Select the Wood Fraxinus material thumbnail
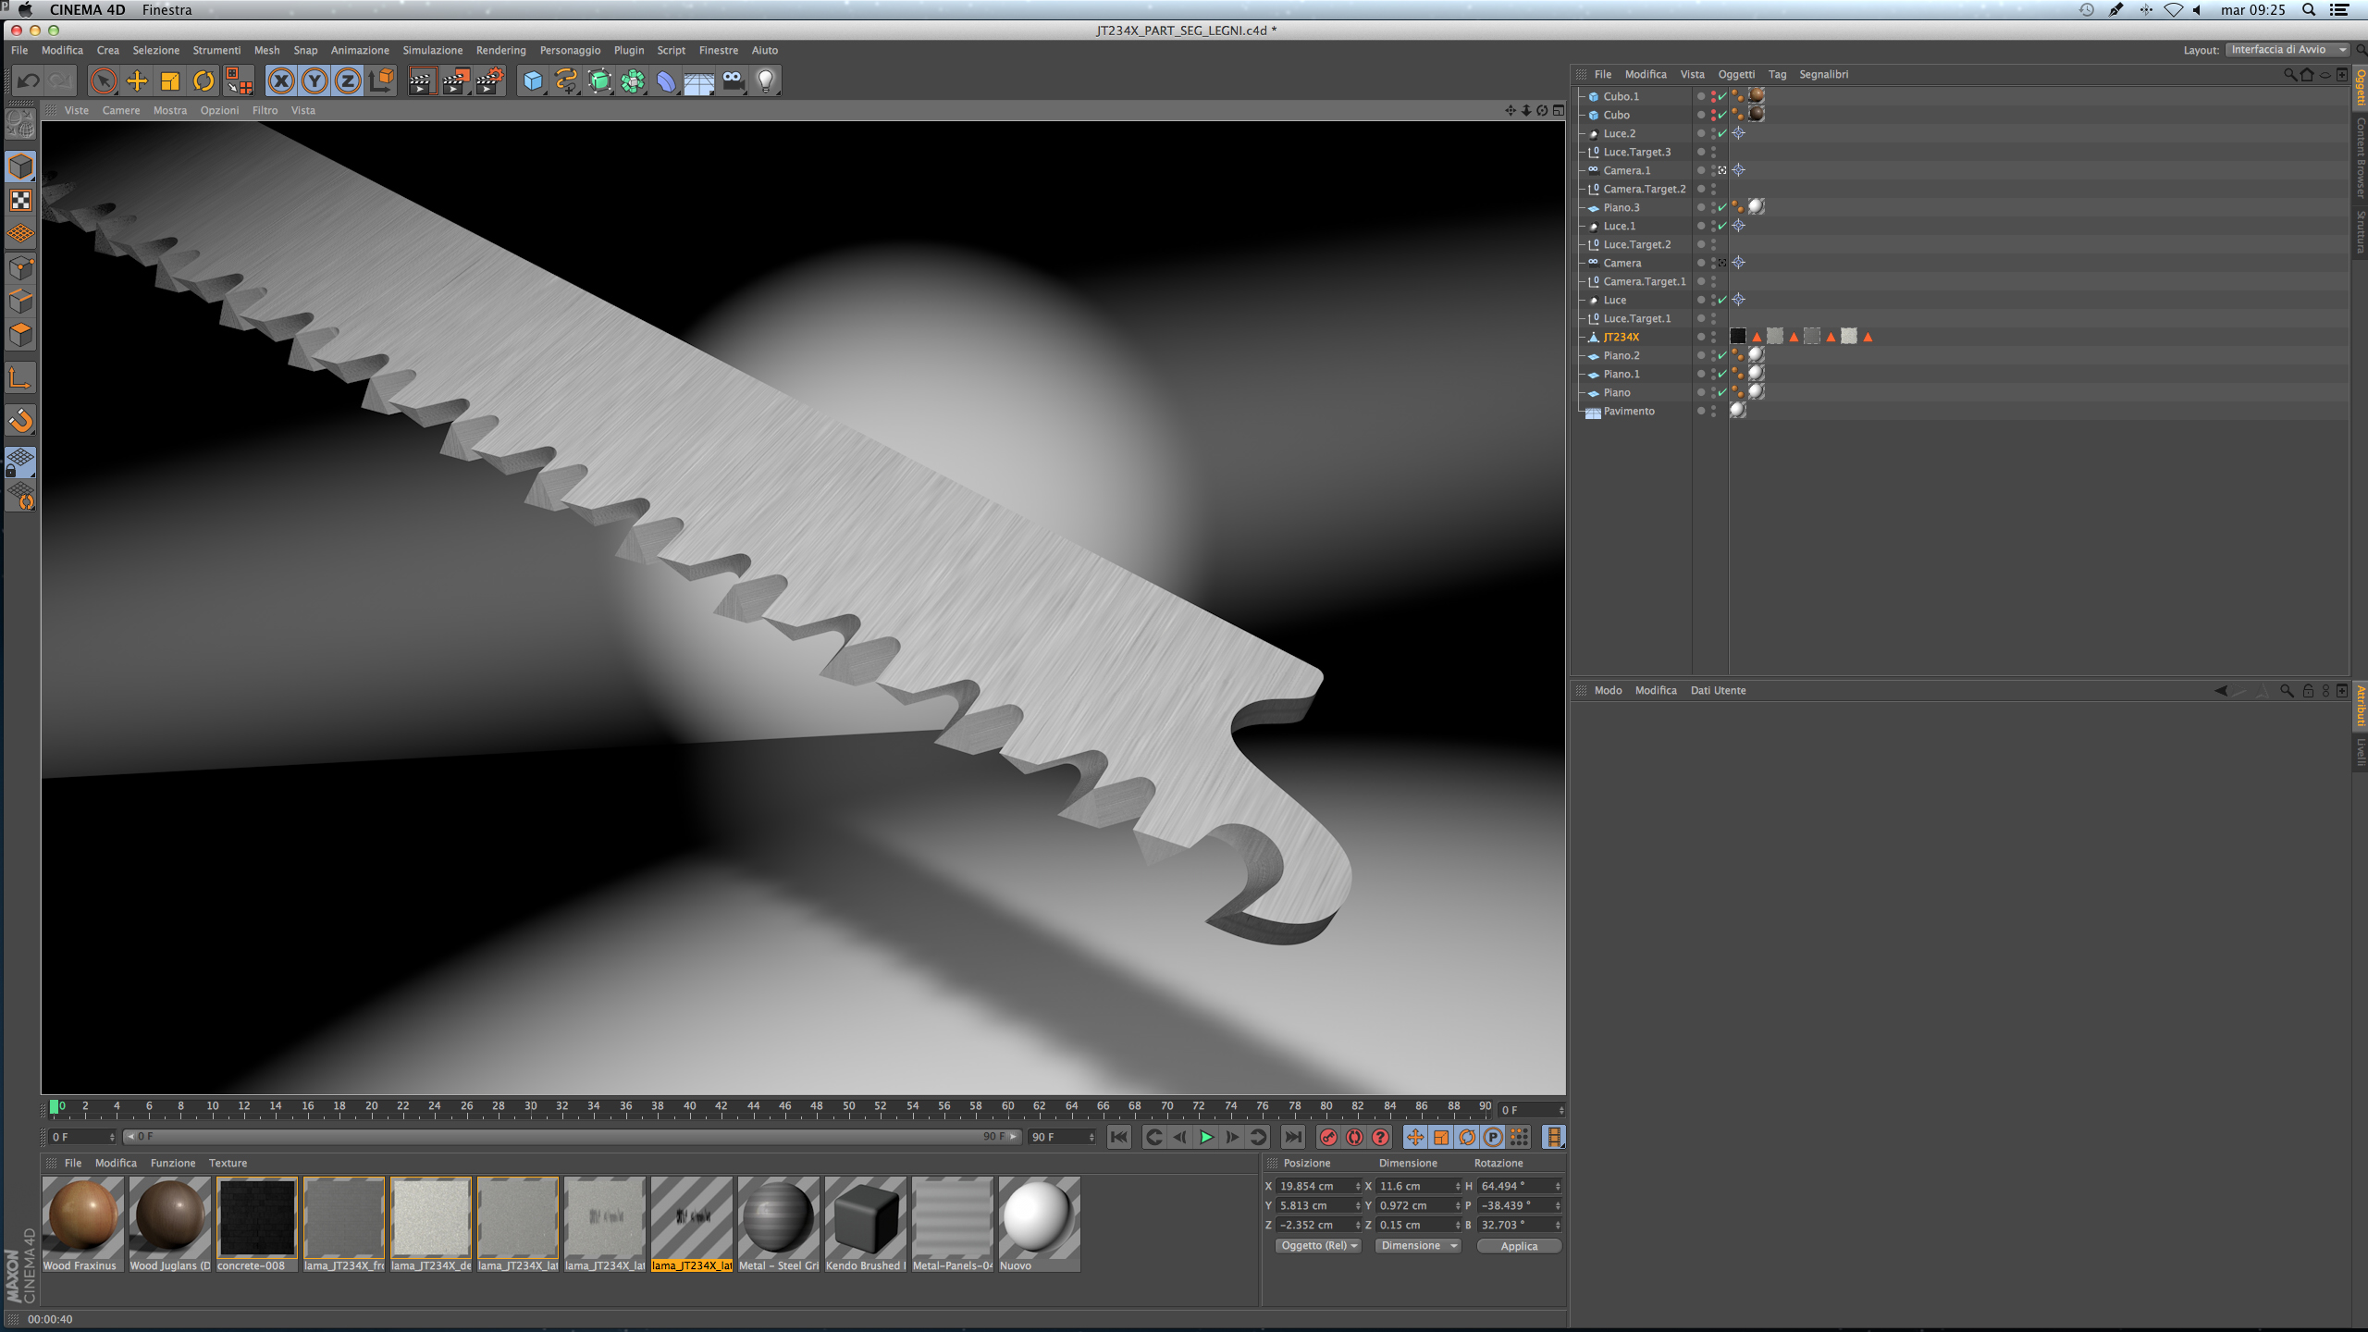Viewport: 2368px width, 1332px height. 83,1217
